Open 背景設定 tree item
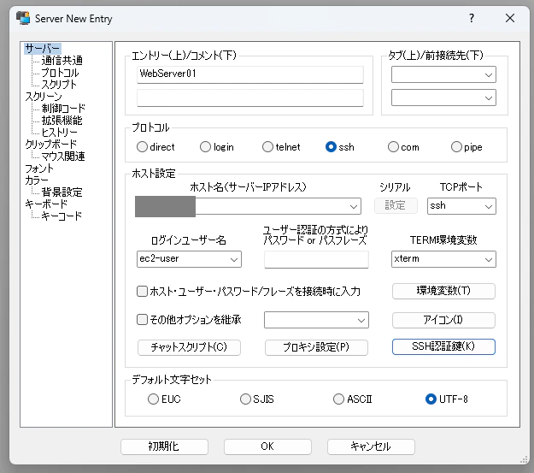This screenshot has width=534, height=473. [x=62, y=192]
